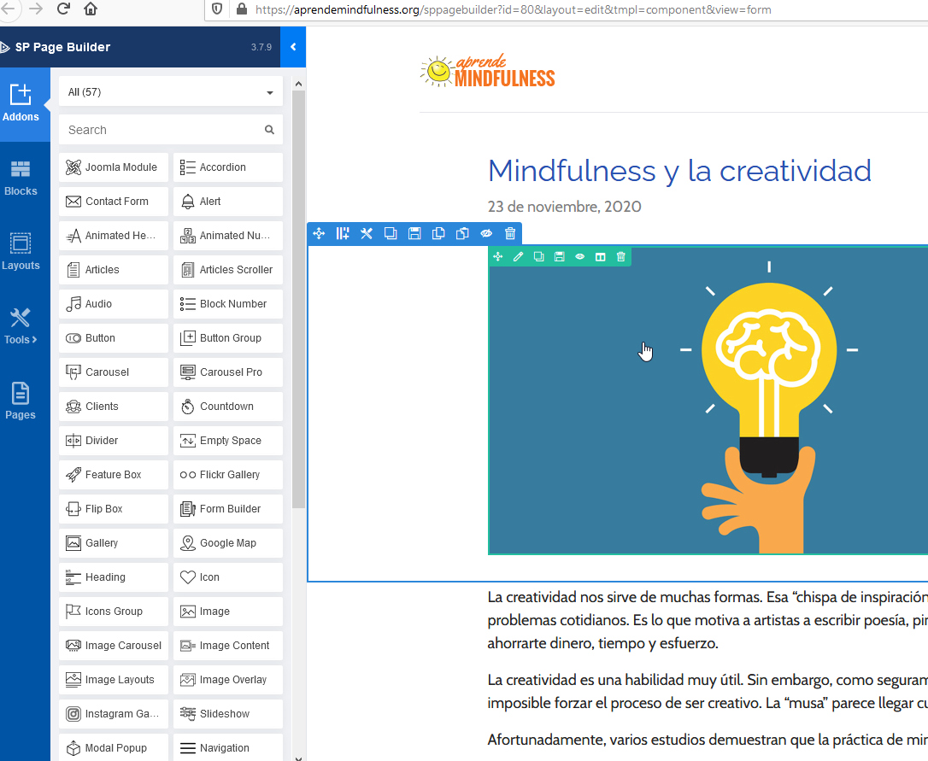The width and height of the screenshot is (928, 761).
Task: Click the row settings wrench icon
Action: pyautogui.click(x=367, y=234)
